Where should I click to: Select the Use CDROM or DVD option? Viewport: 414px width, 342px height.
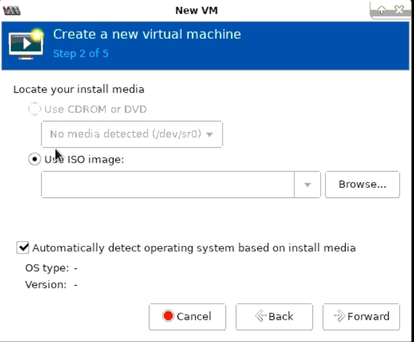35,109
